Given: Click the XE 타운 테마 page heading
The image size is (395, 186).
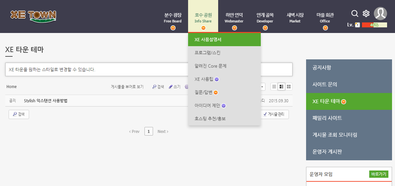Looking at the screenshot, I should pyautogui.click(x=24, y=49).
